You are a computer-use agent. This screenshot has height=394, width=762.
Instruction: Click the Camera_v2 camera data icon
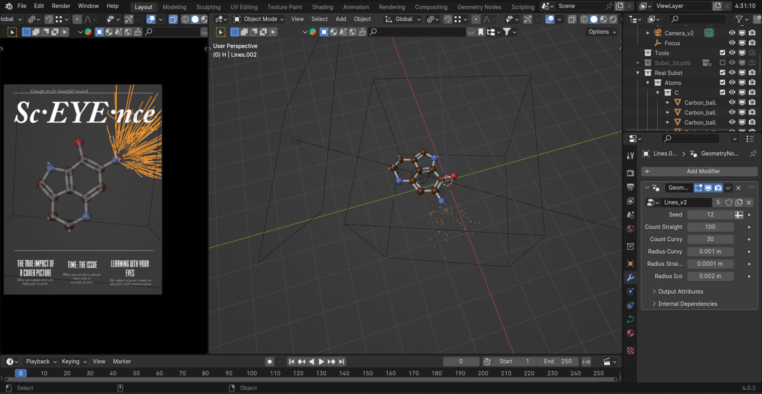709,33
